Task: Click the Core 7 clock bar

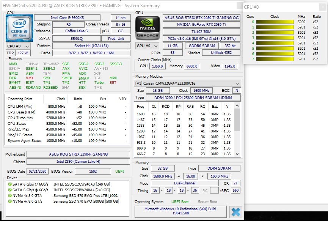Action: (275, 59)
